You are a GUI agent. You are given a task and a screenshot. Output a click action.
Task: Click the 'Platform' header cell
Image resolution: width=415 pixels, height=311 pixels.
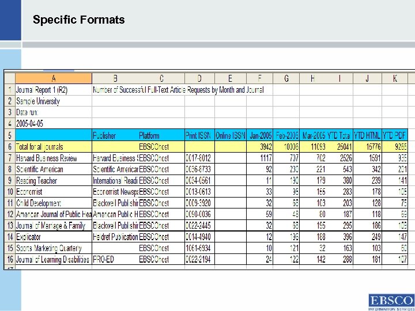click(161, 135)
